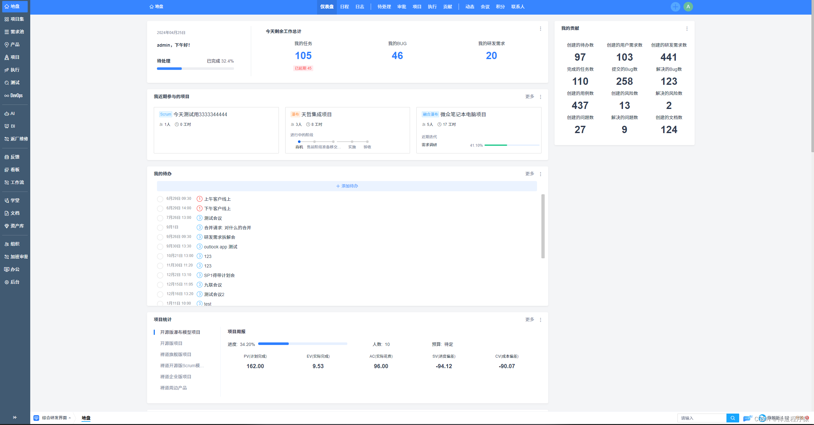
Task: Collapse the left sidebar with arrow icon
Action: click(15, 417)
